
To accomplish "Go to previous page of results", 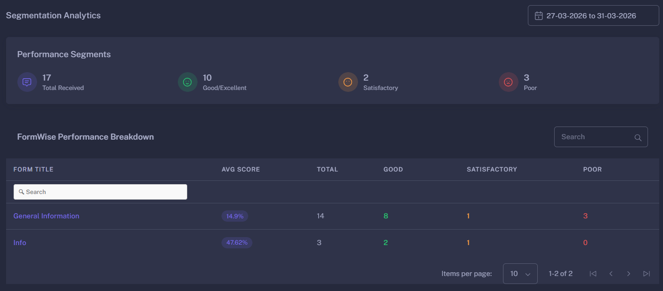I will (x=611, y=274).
